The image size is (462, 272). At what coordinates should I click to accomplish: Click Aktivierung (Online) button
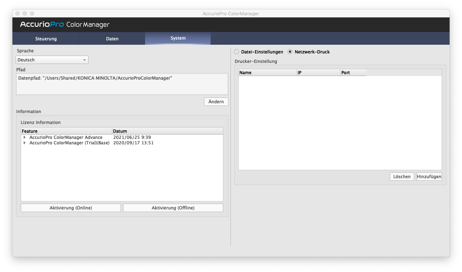[71, 208]
